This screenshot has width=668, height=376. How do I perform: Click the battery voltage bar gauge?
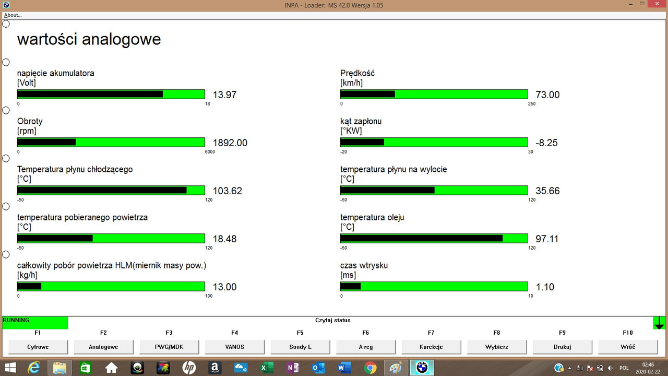[111, 95]
